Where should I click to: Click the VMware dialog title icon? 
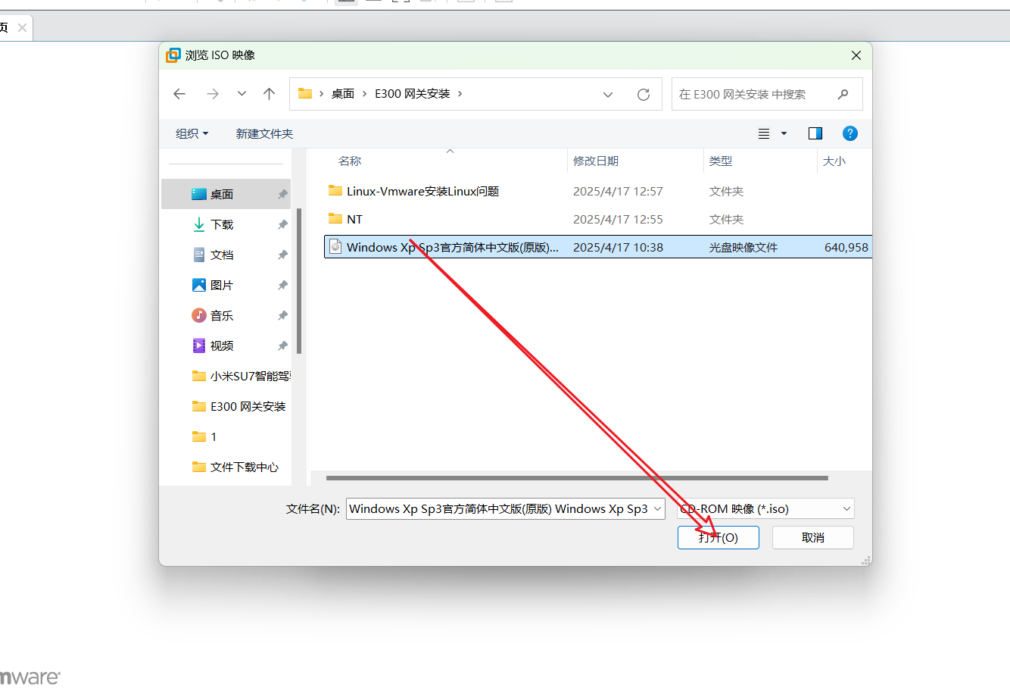click(x=173, y=55)
